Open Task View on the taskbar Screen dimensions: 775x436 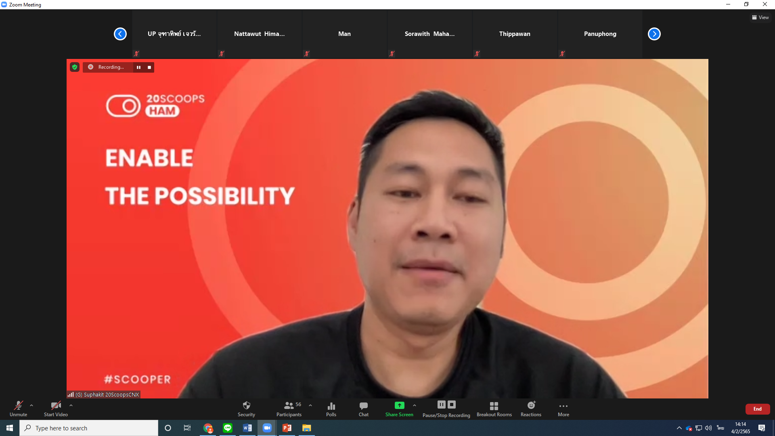click(187, 428)
